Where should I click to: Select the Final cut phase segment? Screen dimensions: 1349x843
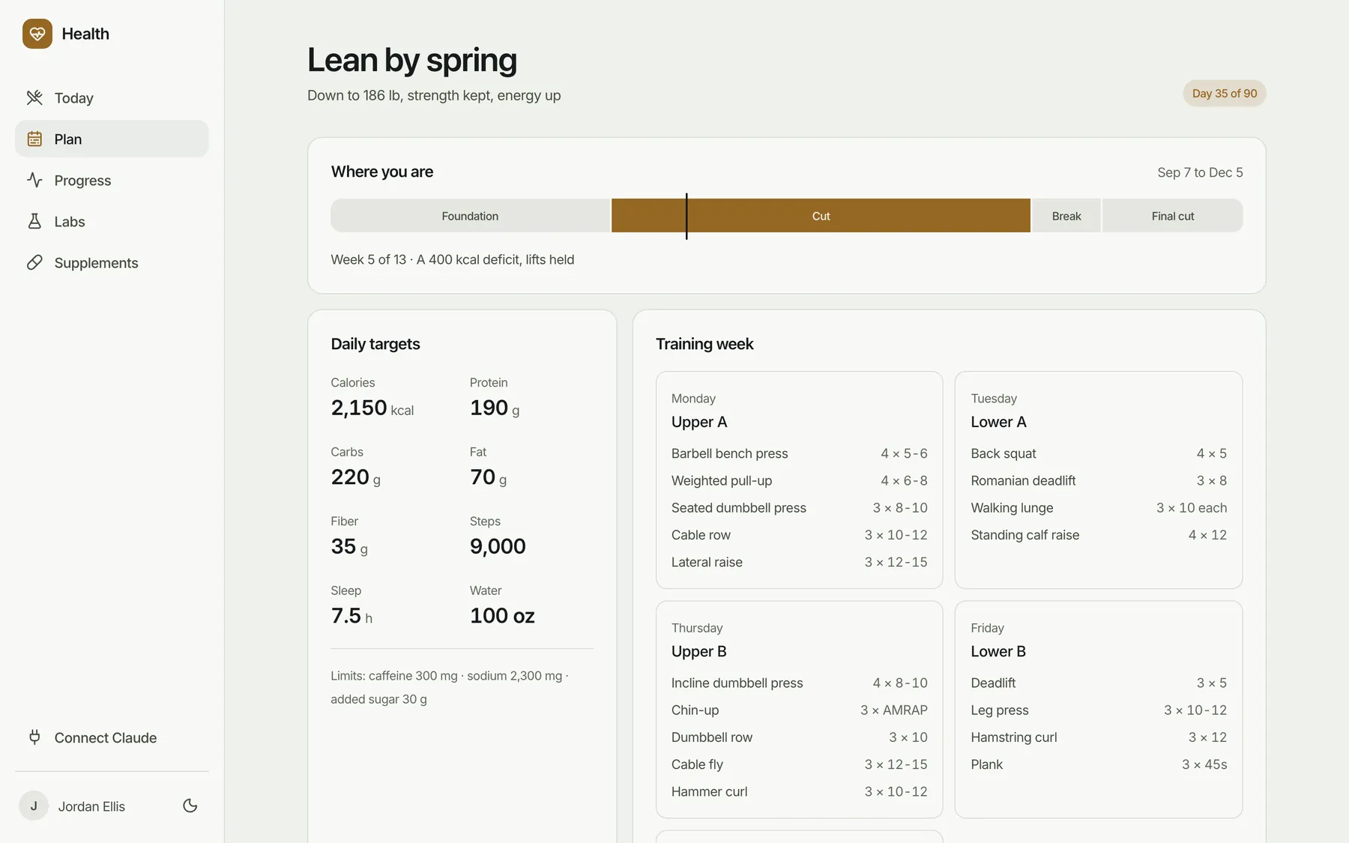click(x=1173, y=216)
